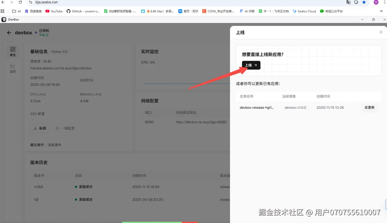Click the 2 Core CPU limit value
The width and height of the screenshot is (387, 223).
pos(35,101)
